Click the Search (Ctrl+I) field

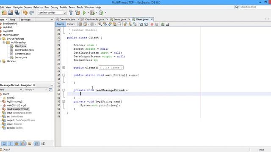click(253, 7)
